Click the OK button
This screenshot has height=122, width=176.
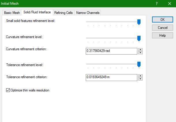tap(162, 20)
